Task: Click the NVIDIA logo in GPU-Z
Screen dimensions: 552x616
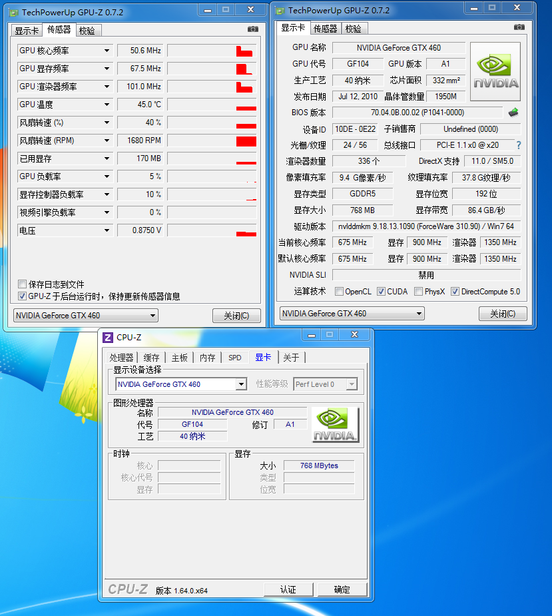Action: coord(495,72)
